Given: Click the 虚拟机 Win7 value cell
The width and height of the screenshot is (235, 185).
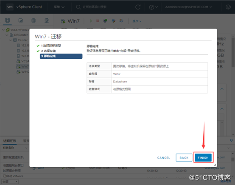Looking at the screenshot, I should click(159, 74).
